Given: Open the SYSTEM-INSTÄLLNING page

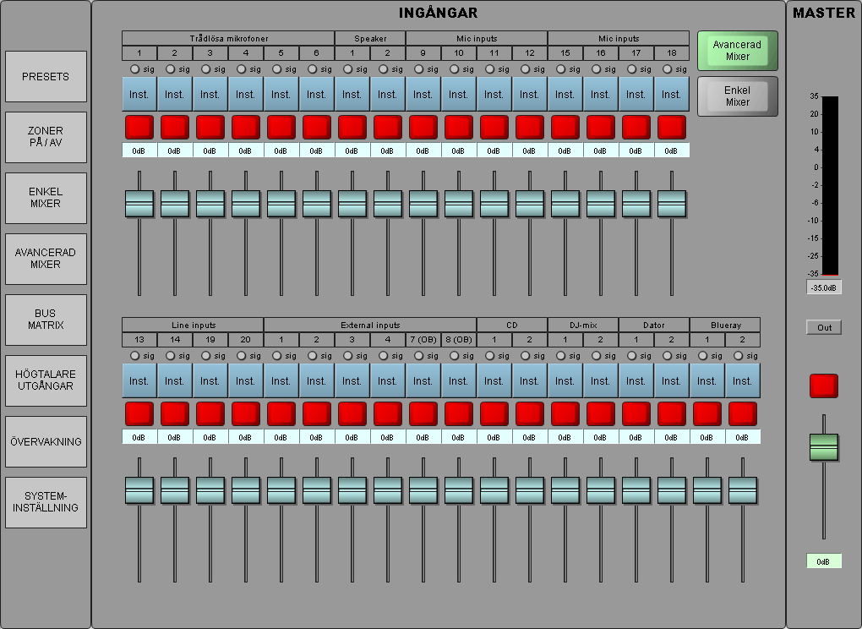Looking at the screenshot, I should point(46,502).
